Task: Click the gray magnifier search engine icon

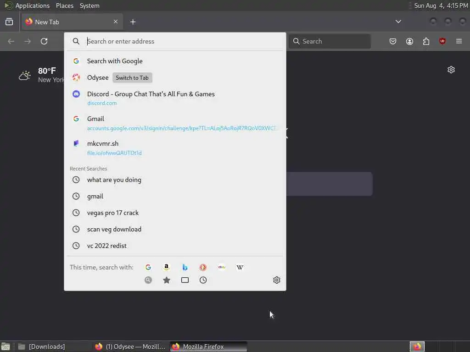Action: point(148,280)
